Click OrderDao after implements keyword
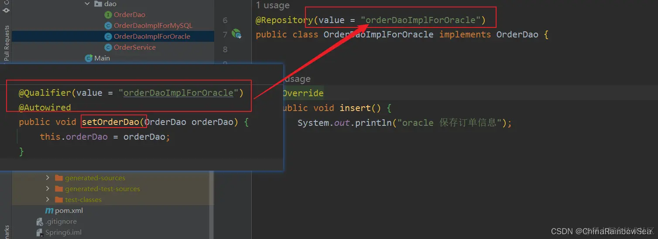The height and width of the screenshot is (239, 658). 517,34
